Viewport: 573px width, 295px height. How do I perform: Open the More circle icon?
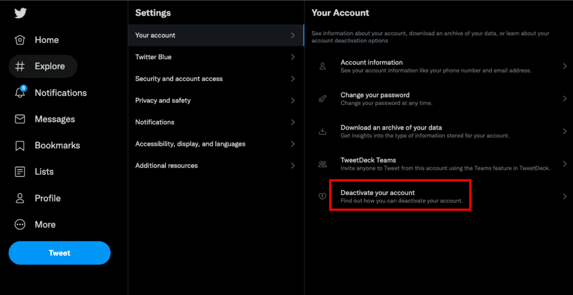[x=20, y=225]
